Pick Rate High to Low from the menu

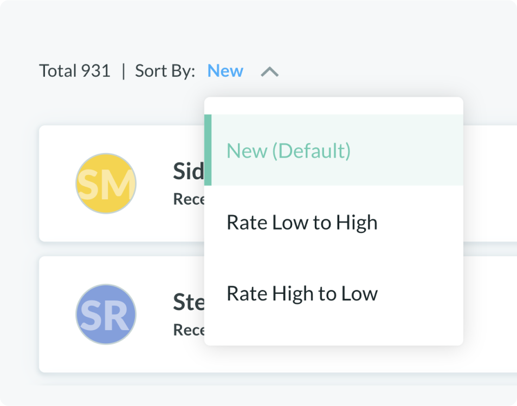coord(302,293)
